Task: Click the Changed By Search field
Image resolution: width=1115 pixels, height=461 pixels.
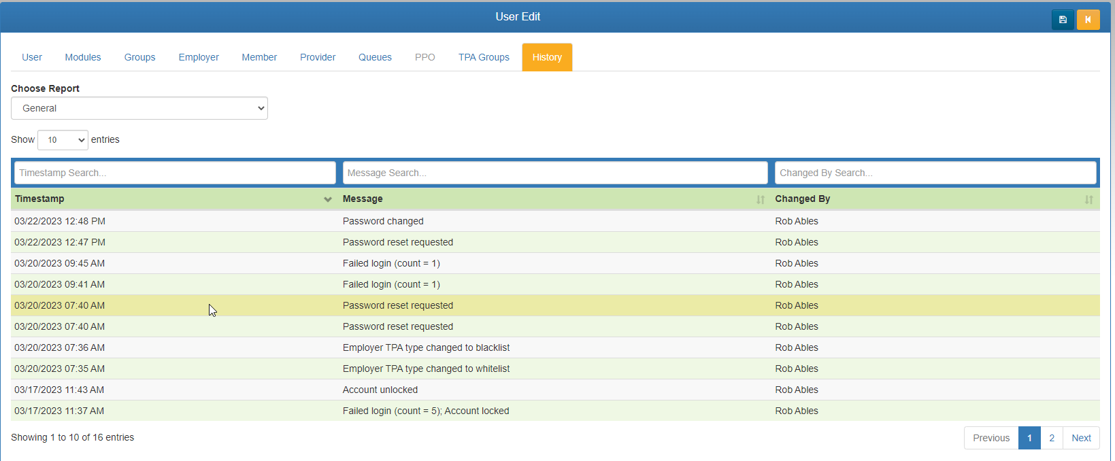Action: click(x=935, y=173)
